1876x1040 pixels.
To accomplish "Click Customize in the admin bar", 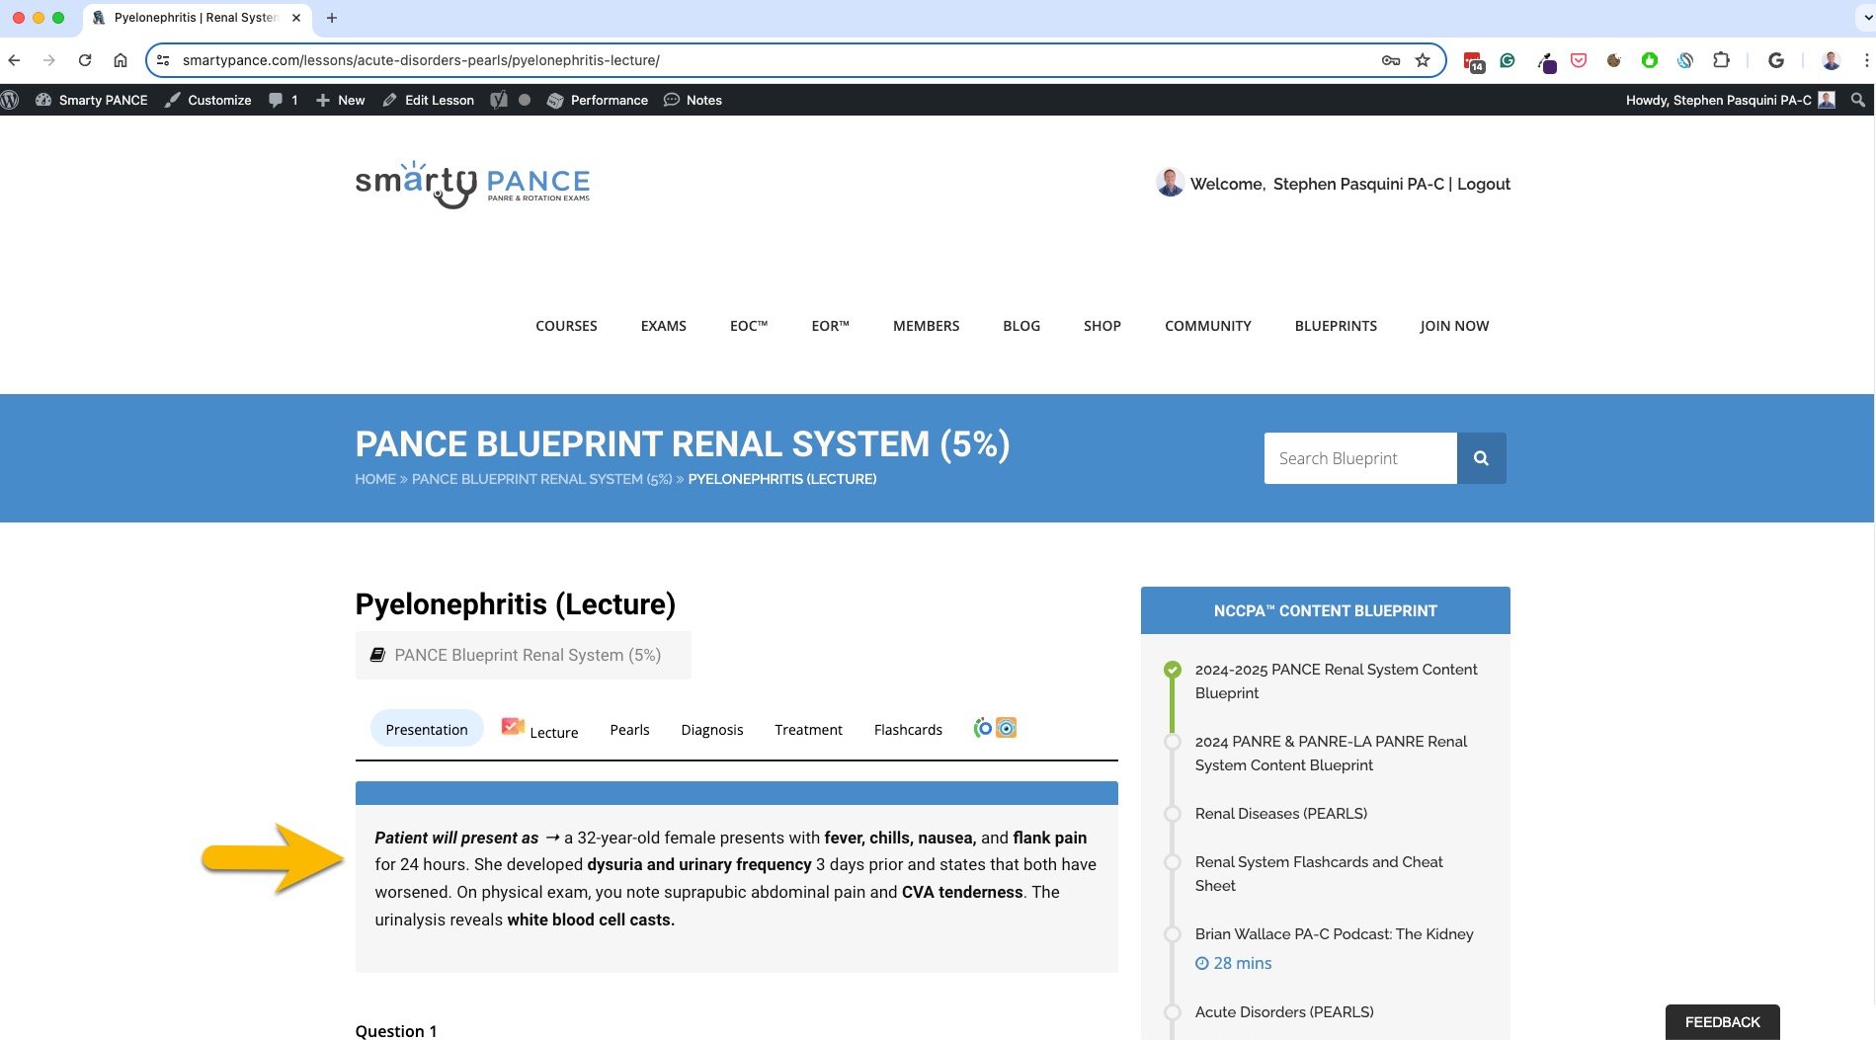I will click(x=208, y=100).
